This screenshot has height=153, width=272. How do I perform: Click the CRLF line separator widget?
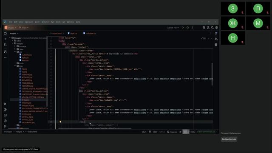point(155,132)
